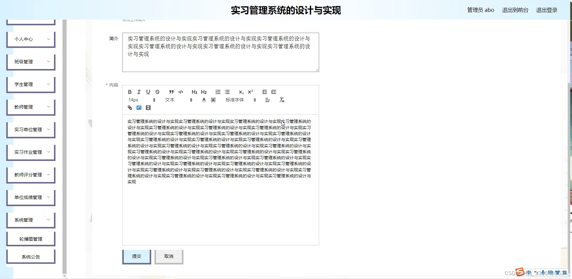Image resolution: width=572 pixels, height=279 pixels.
Task: Expand the 教师管理 menu
Action: pyautogui.click(x=31, y=107)
